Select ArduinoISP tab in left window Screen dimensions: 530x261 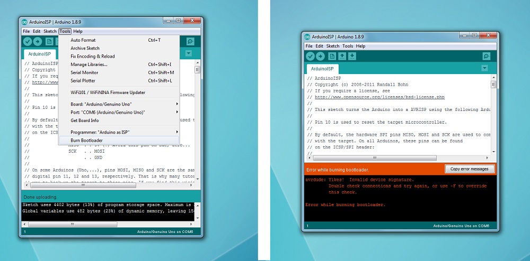tap(40, 54)
